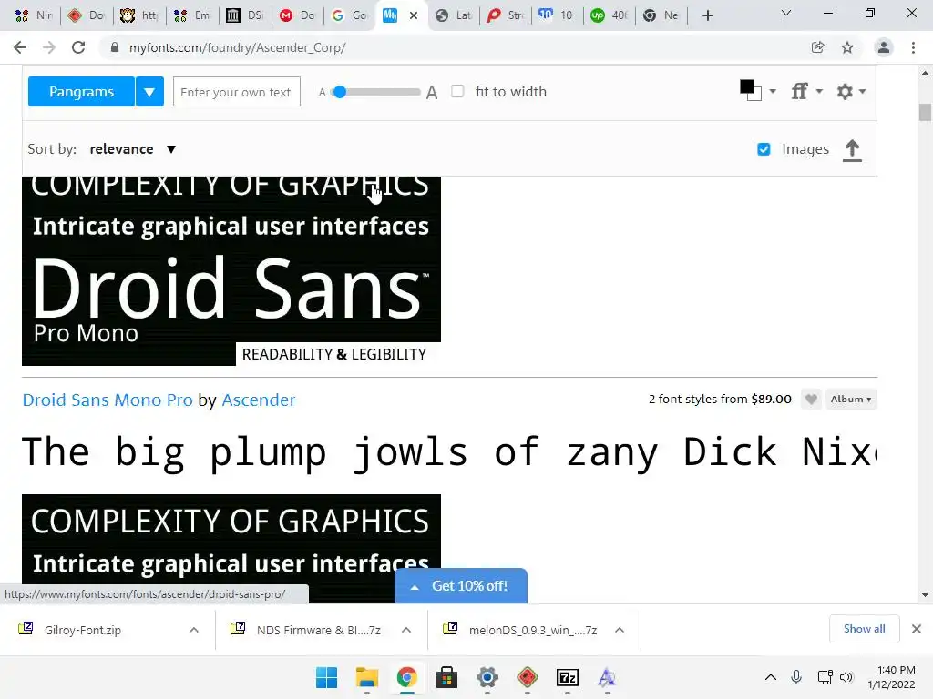
Task: Click the Pangrams button
Action: (x=81, y=92)
